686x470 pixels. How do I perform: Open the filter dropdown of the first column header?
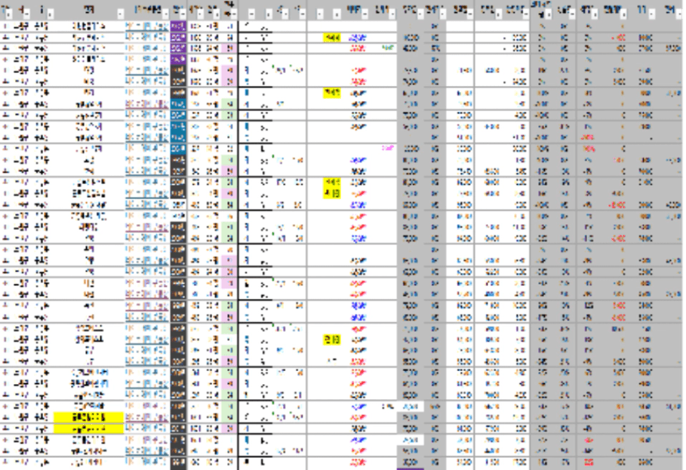(x=9, y=15)
